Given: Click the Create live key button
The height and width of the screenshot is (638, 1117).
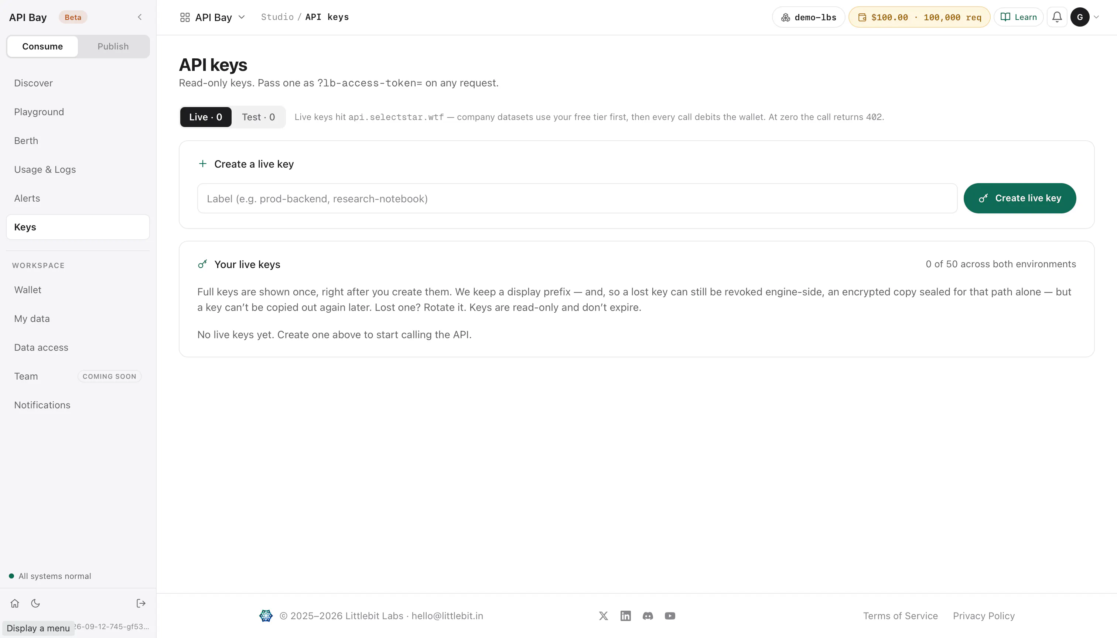Looking at the screenshot, I should pyautogui.click(x=1020, y=198).
